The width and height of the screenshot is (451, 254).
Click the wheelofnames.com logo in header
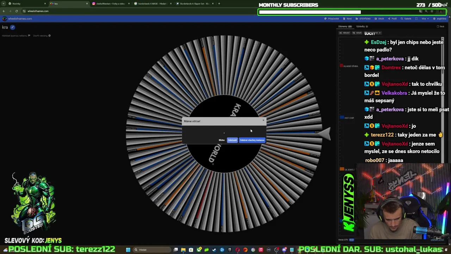point(18,19)
